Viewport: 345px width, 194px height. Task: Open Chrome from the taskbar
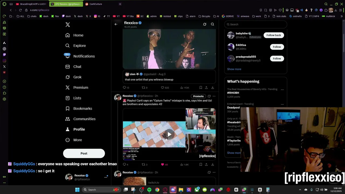click(157, 190)
